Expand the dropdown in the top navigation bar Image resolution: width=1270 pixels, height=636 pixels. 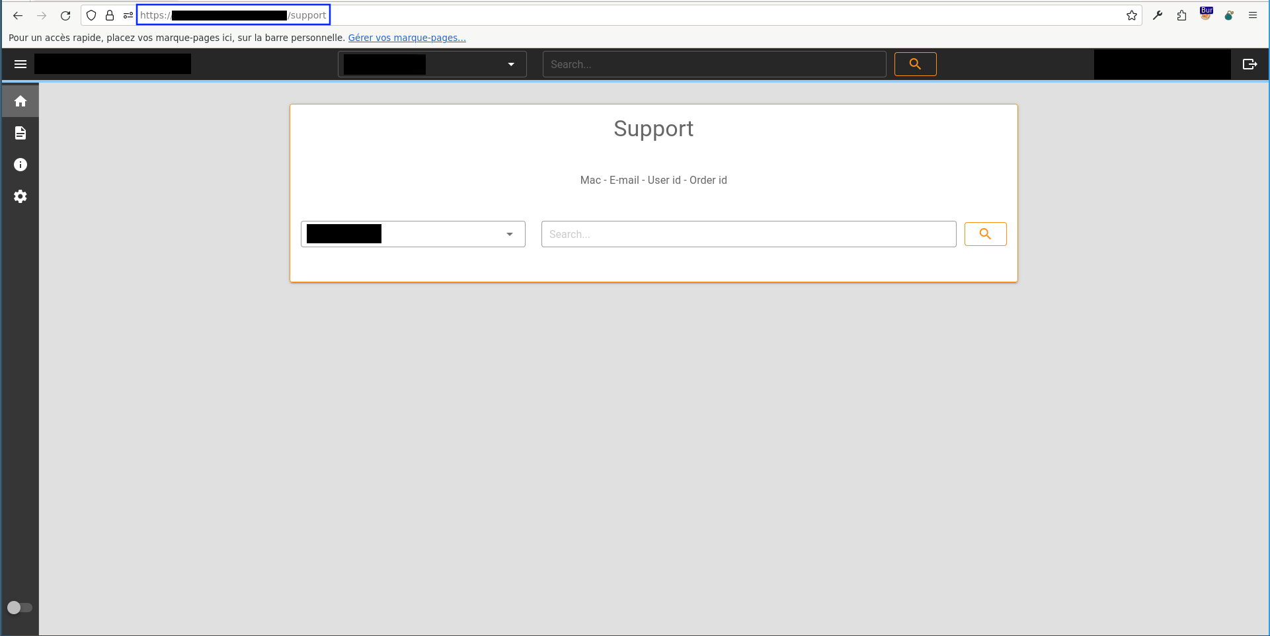coord(432,64)
